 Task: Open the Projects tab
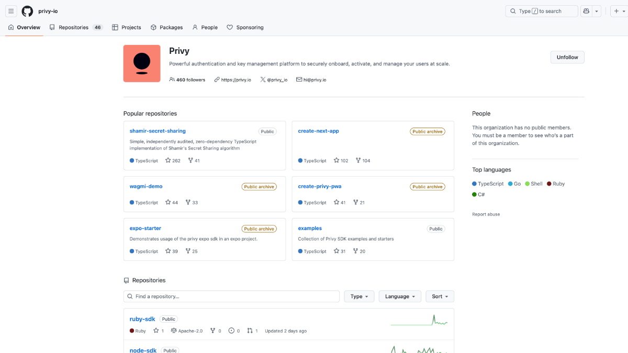click(127, 27)
